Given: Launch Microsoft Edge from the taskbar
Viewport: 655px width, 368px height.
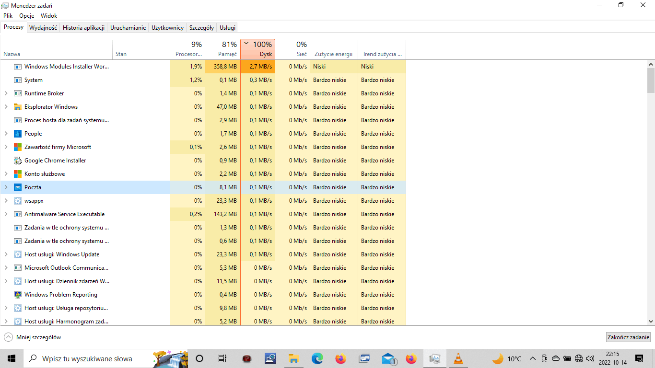Looking at the screenshot, I should pos(317,358).
